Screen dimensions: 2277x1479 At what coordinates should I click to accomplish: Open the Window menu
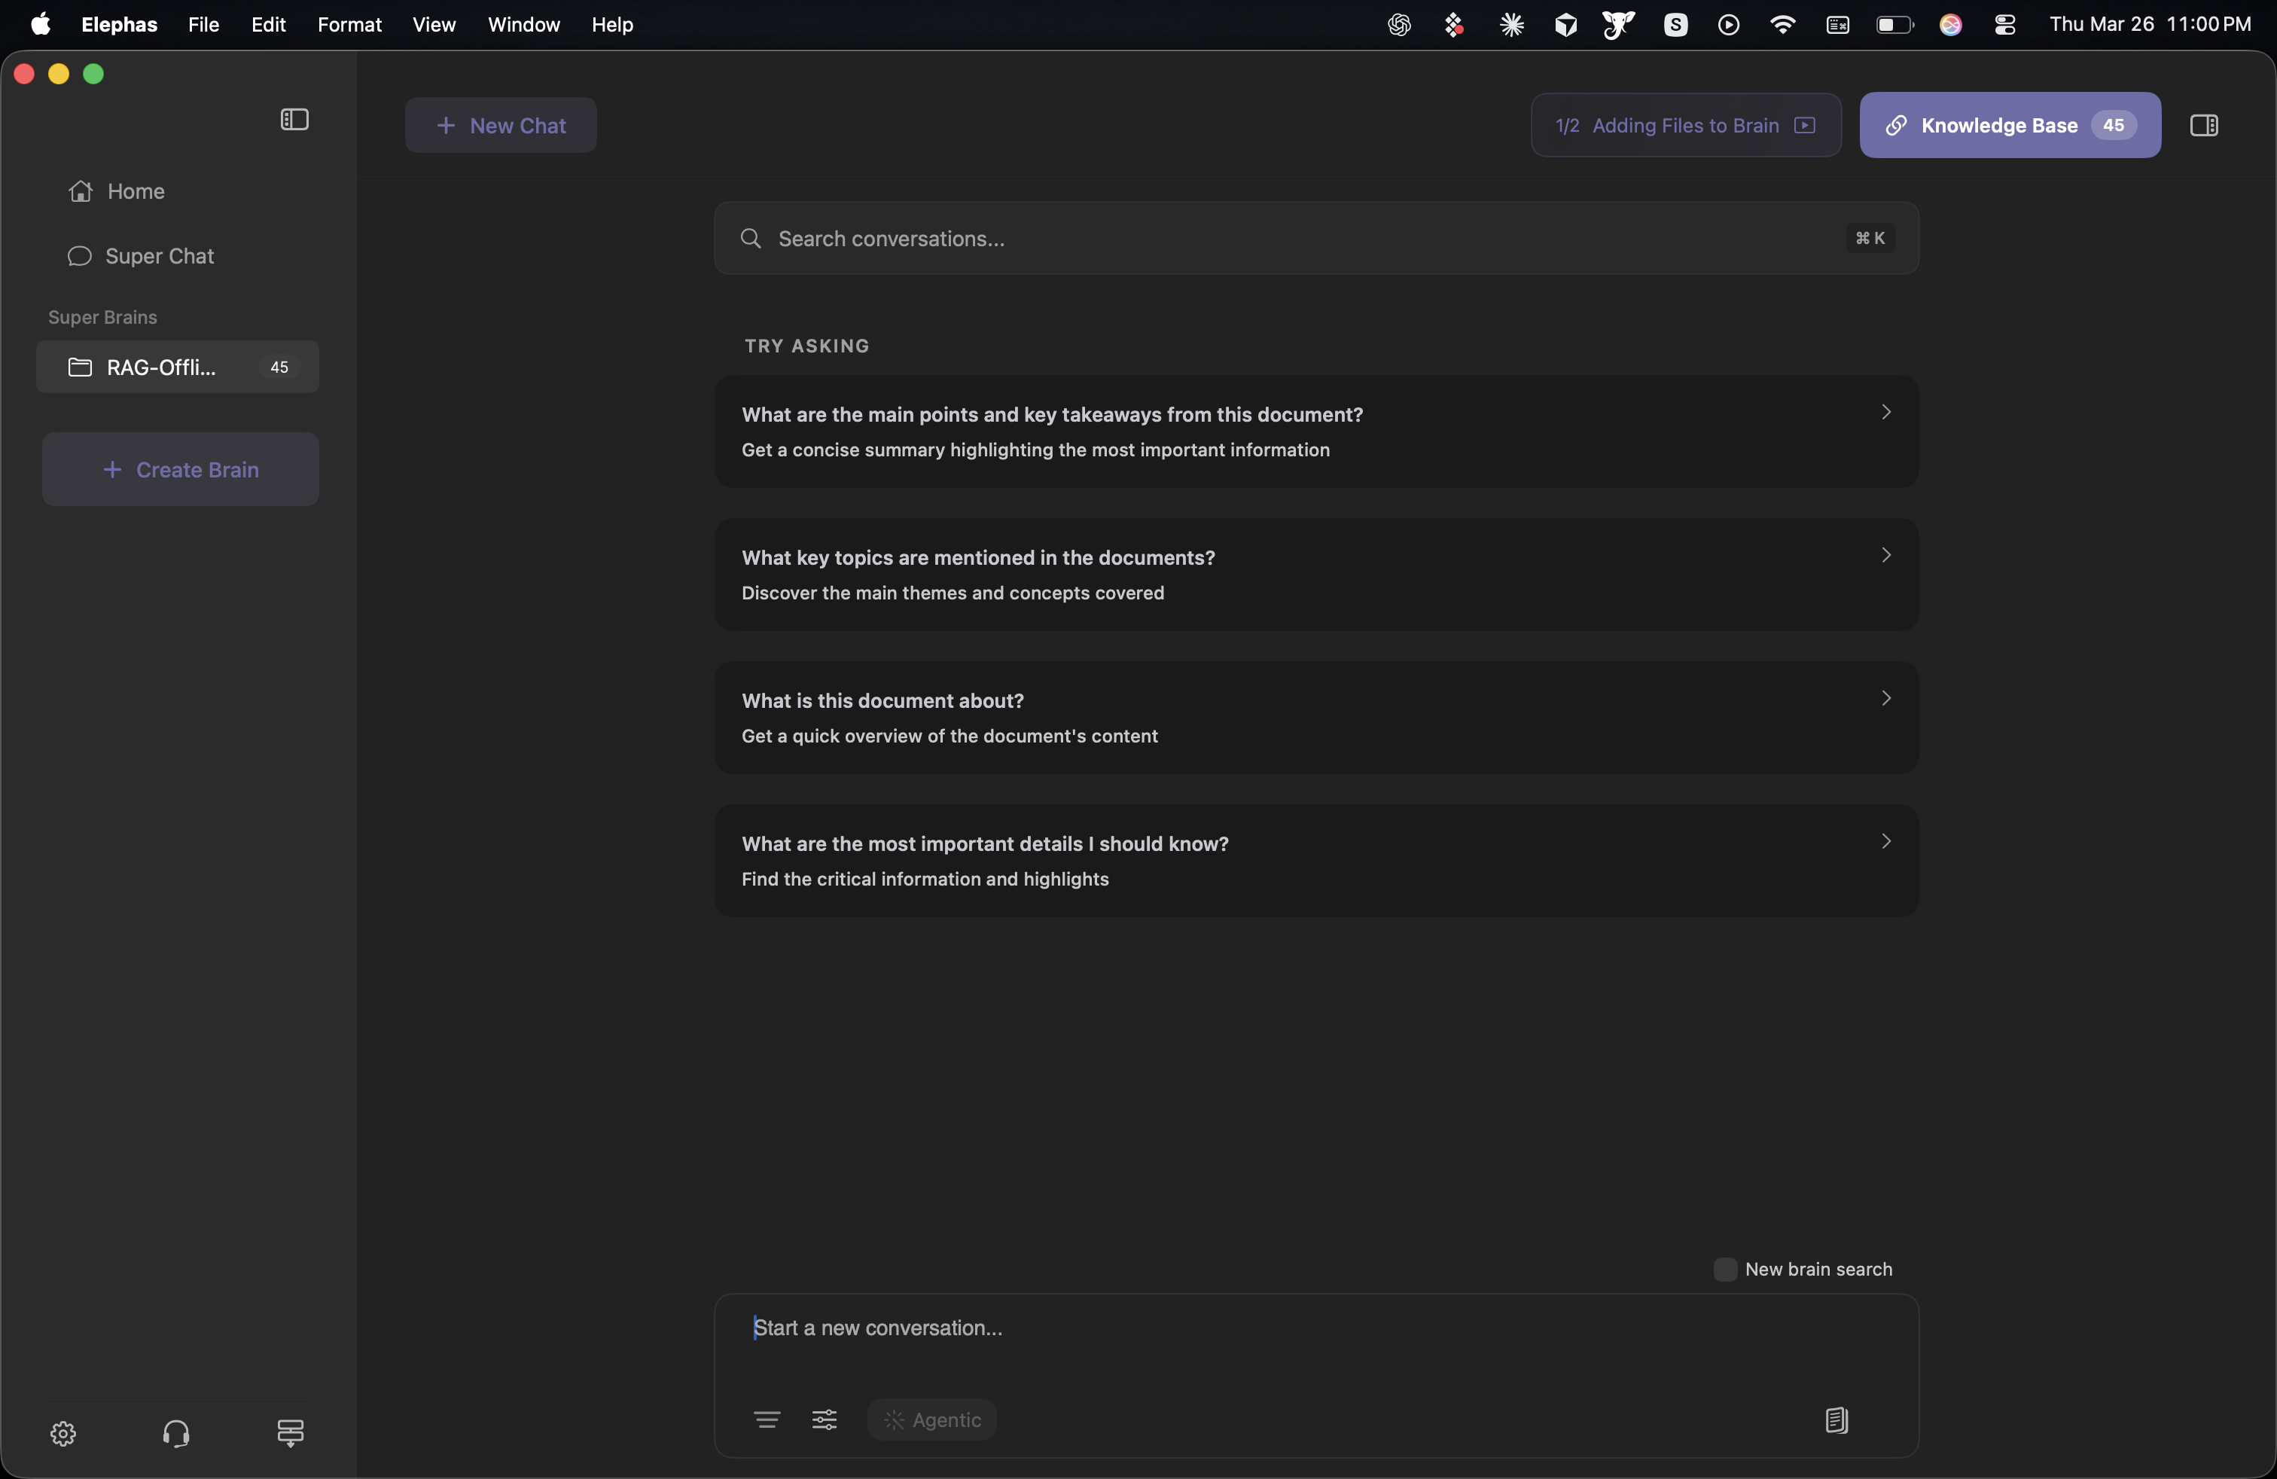(523, 24)
